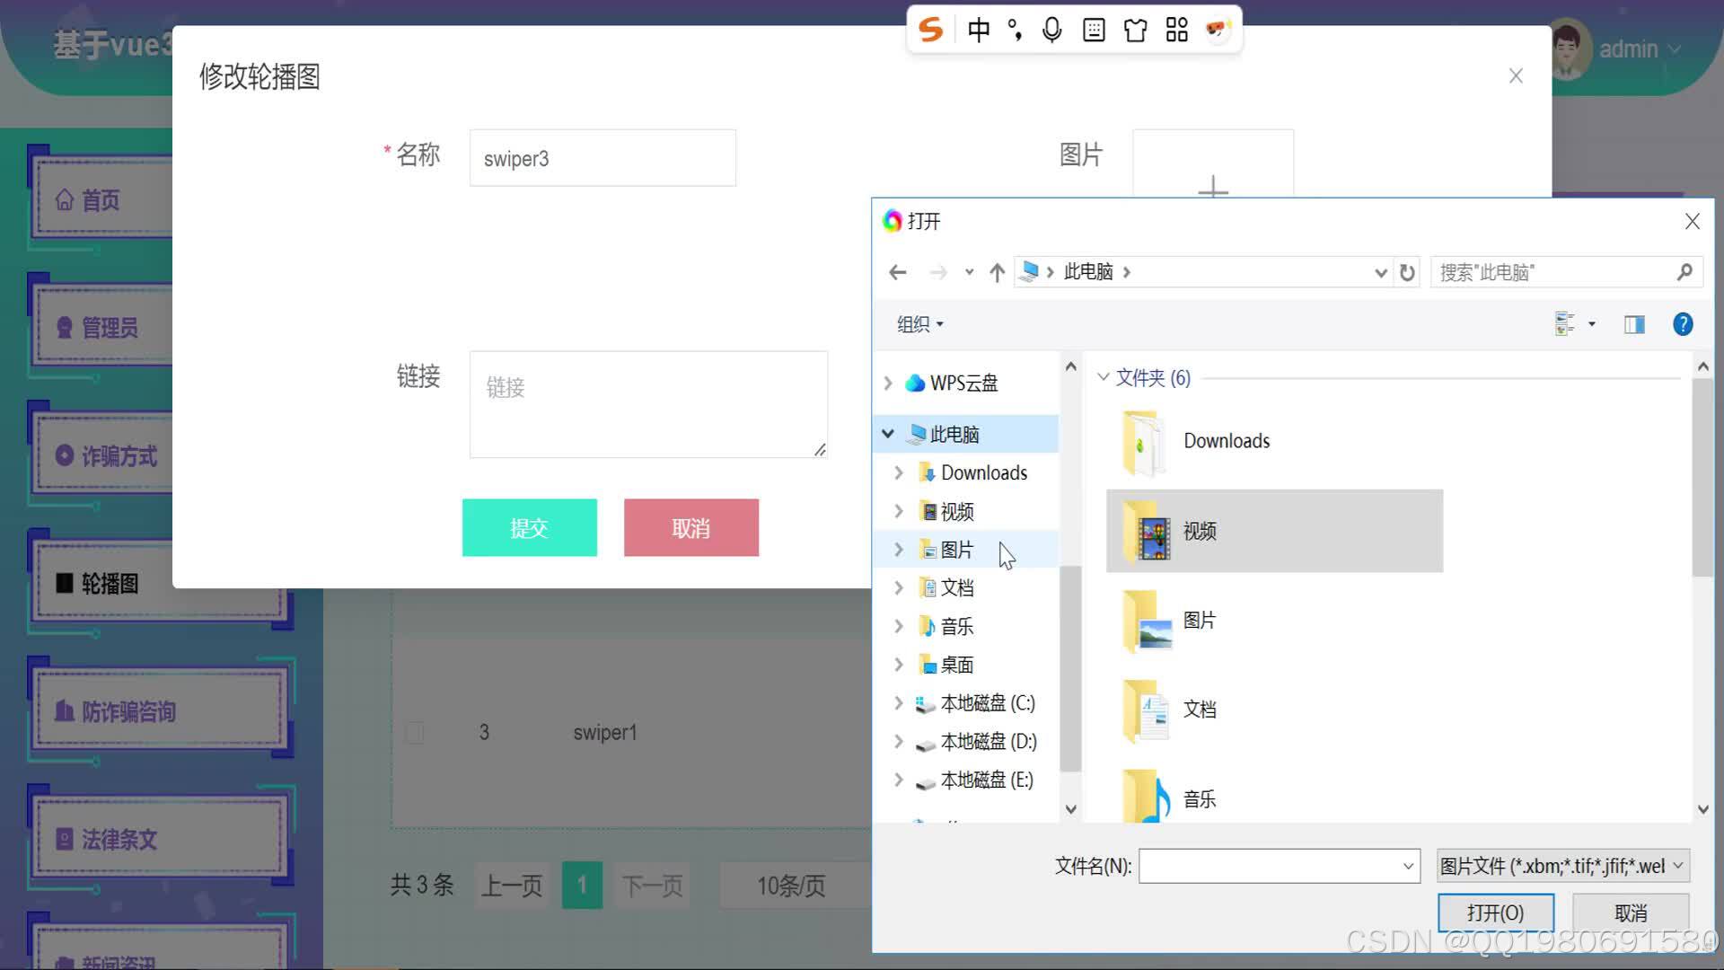Check the checkbox beside the swiper1 row

[x=415, y=732]
